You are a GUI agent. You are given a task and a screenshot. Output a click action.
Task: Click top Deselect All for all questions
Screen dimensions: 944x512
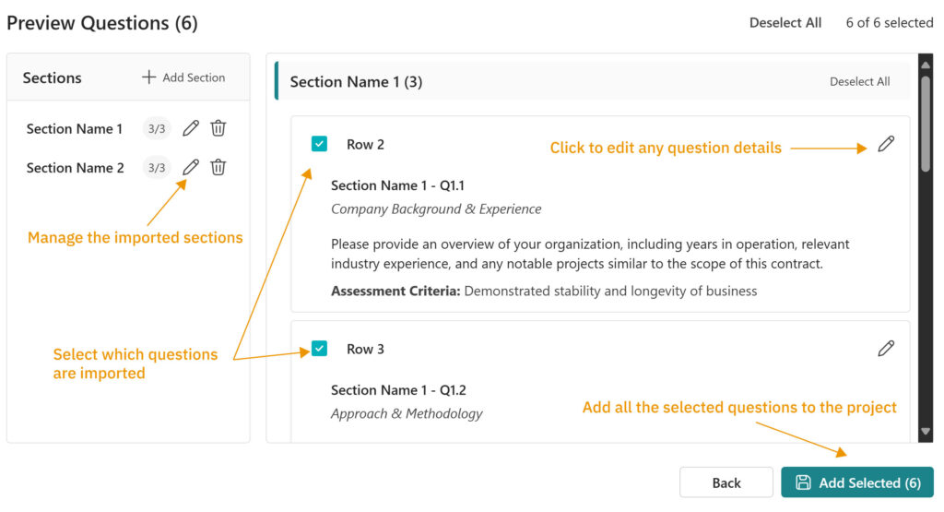pos(785,23)
